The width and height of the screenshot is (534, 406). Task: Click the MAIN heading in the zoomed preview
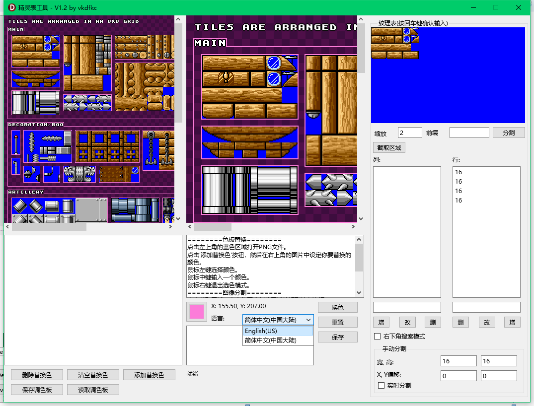pos(210,43)
